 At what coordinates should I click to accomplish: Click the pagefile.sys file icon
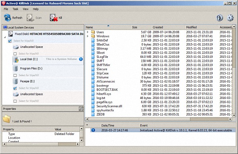pyautogui.click(x=93, y=102)
